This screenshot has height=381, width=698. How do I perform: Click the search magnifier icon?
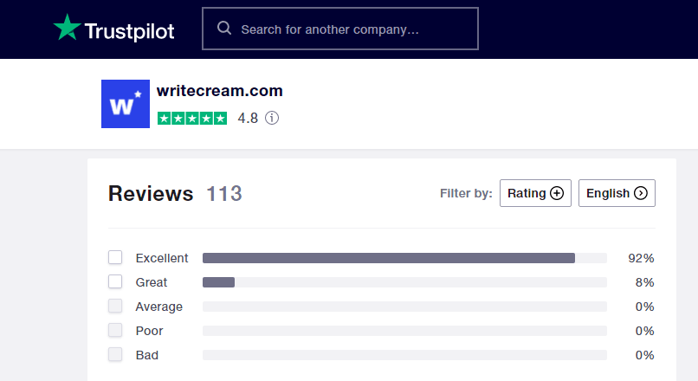pyautogui.click(x=224, y=29)
